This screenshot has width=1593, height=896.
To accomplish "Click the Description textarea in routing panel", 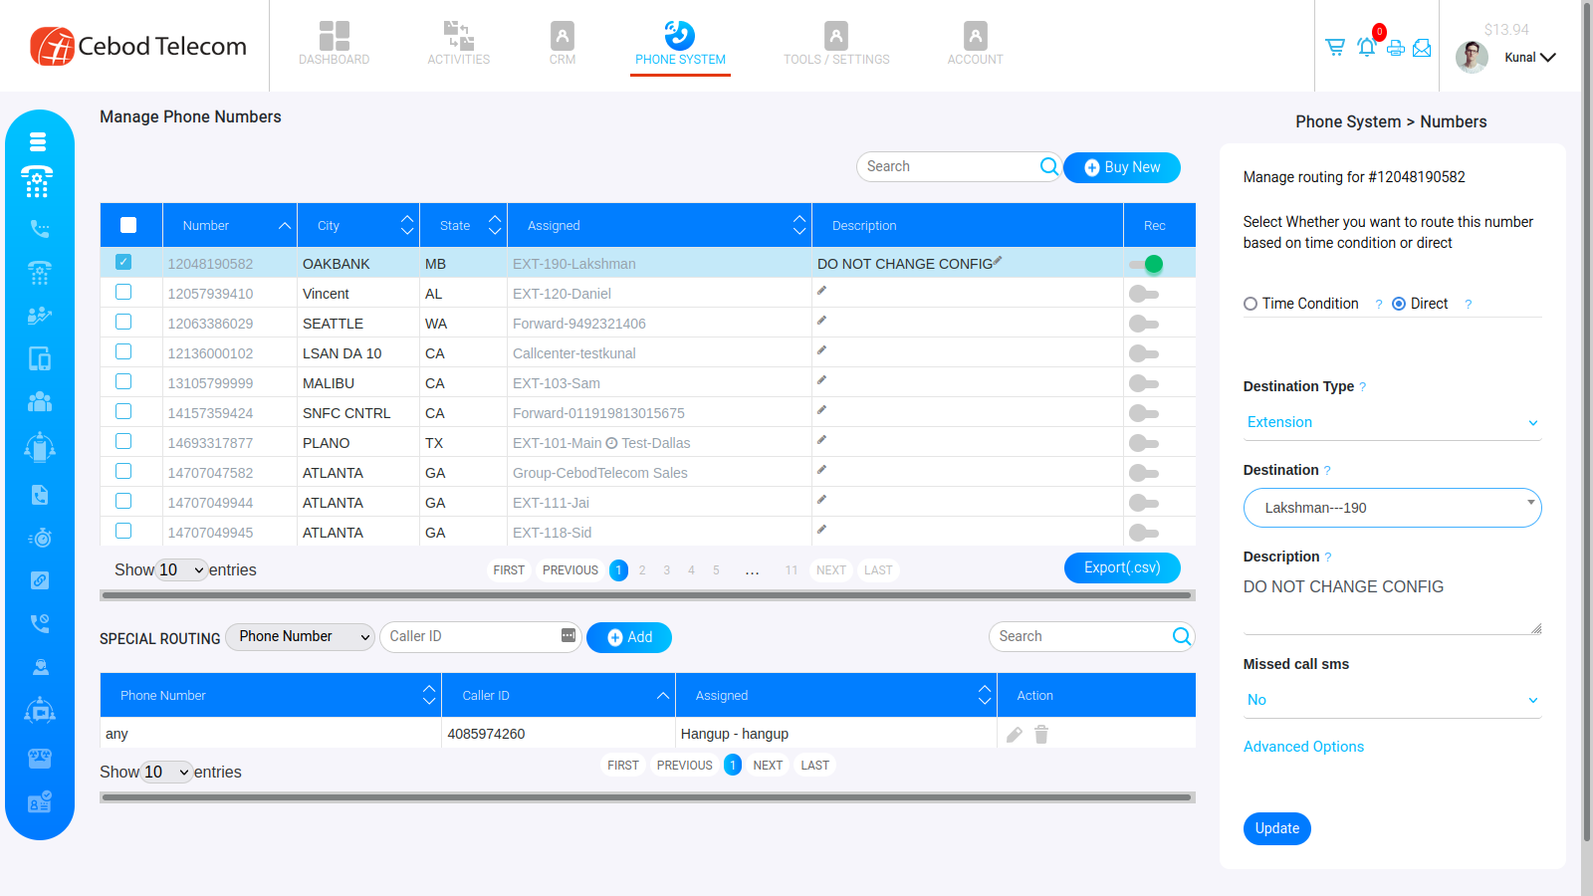I will pos(1392,603).
